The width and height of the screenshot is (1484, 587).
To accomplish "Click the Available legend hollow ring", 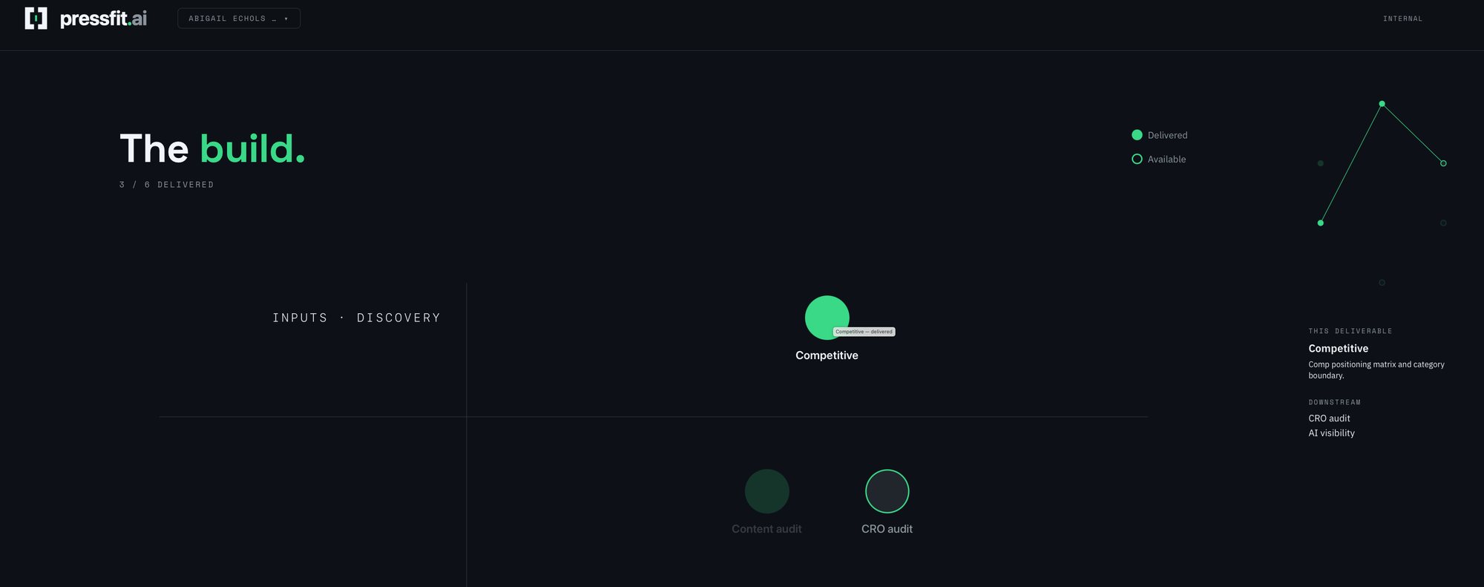I will [x=1137, y=159].
